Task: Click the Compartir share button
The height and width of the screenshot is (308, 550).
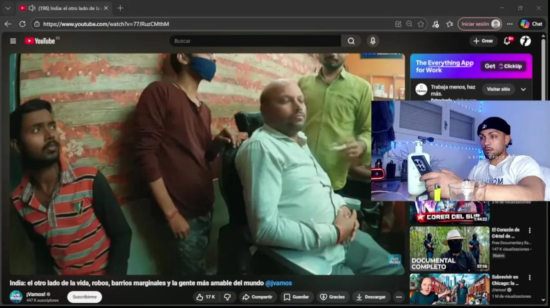Action: coord(257,297)
